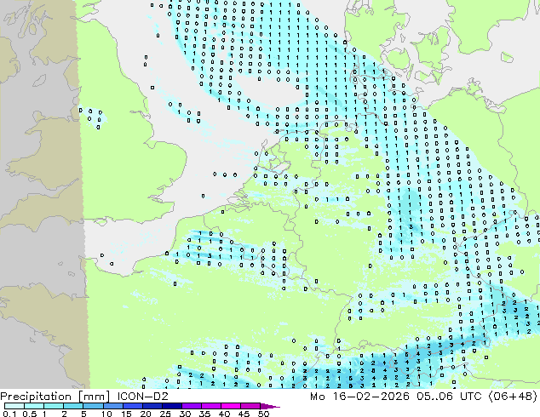The width and height of the screenshot is (540, 417).
Task: Click the 'ICON-D2' model label
Action: pos(142,397)
